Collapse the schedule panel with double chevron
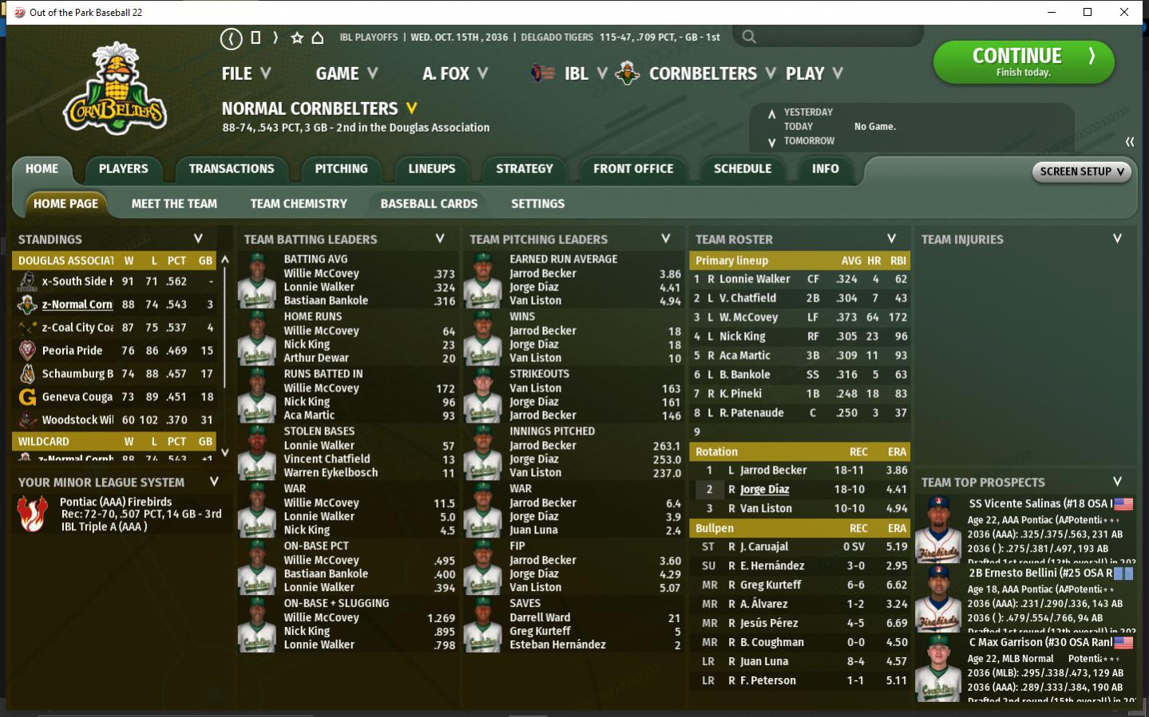Screen dimensions: 1149x717 pyautogui.click(x=1130, y=142)
